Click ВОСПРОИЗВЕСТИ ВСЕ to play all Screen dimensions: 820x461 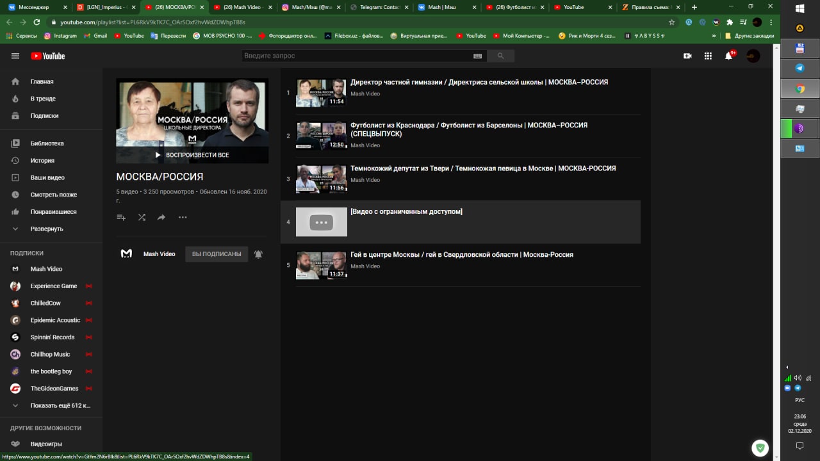[x=192, y=155]
